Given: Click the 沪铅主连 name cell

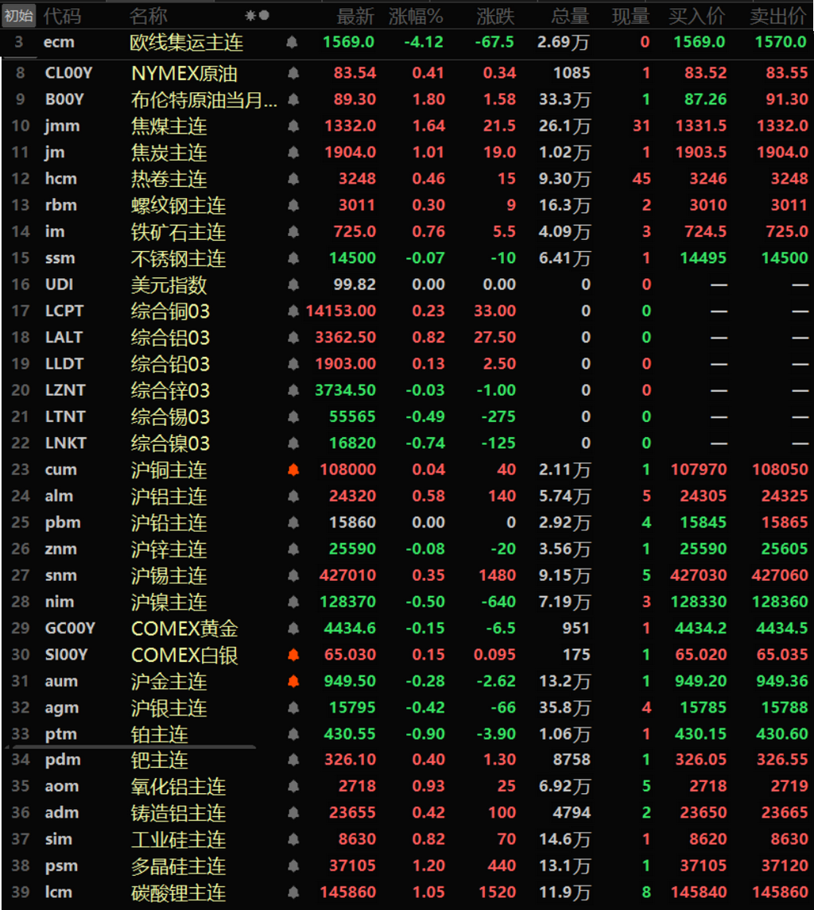Looking at the screenshot, I should pos(169,523).
